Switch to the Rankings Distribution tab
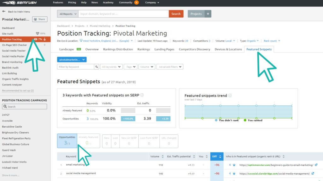This screenshot has width=323, height=181. point(118,49)
